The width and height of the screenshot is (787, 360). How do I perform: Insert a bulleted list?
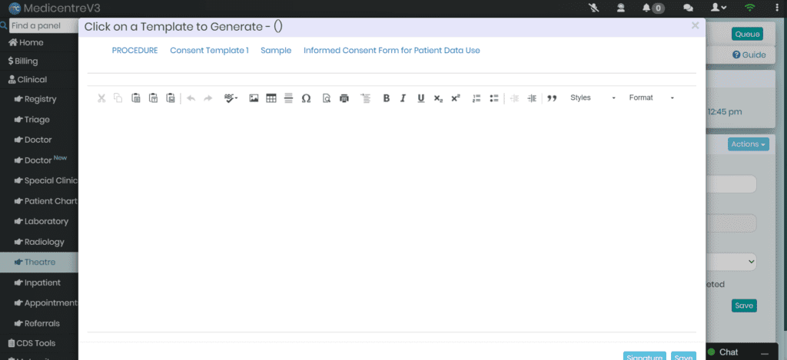point(493,98)
